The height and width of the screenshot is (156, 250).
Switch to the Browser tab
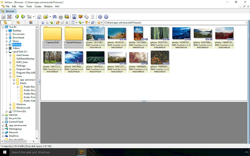[8, 11]
